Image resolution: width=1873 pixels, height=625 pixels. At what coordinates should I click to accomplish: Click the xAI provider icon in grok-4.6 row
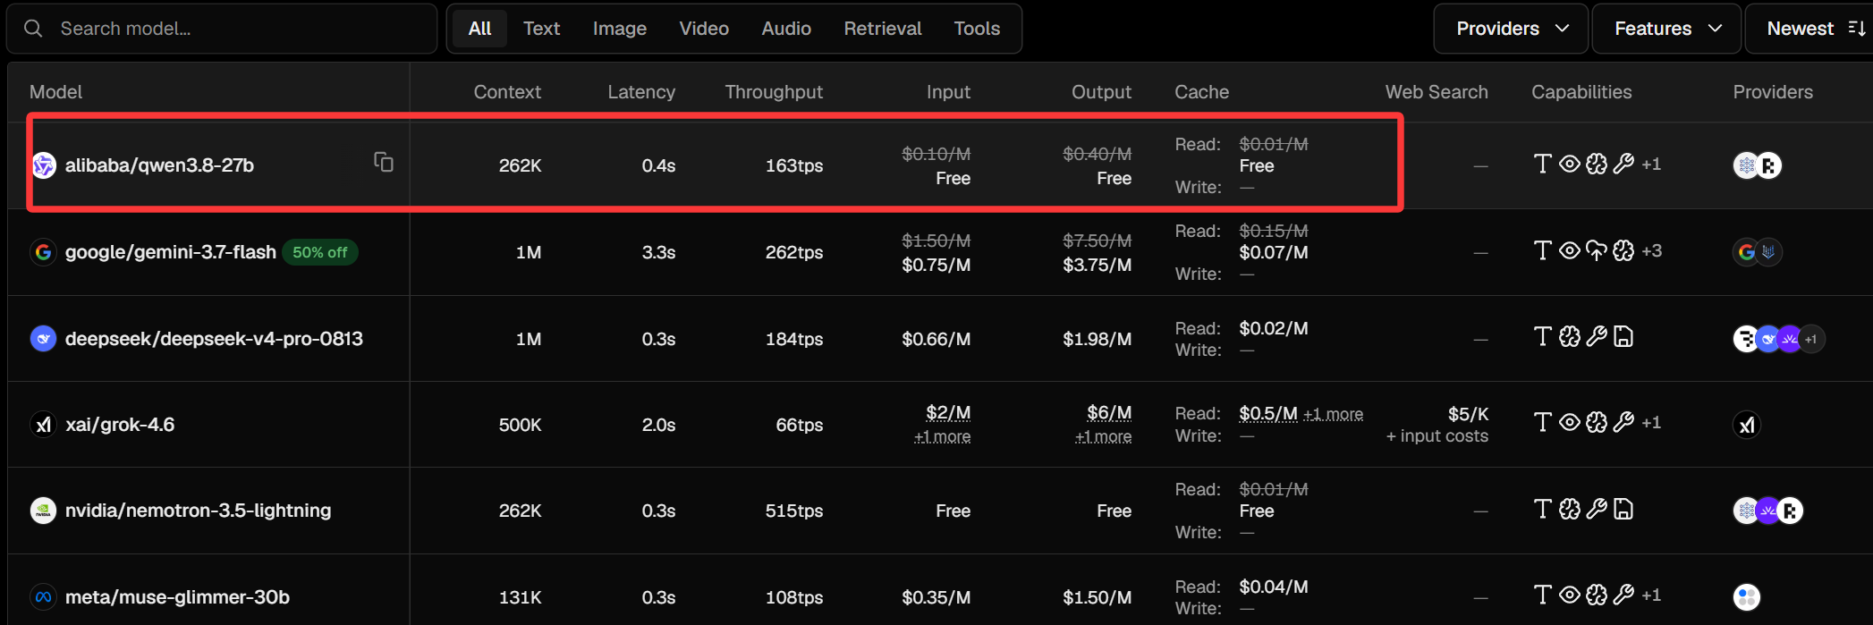point(1747,425)
